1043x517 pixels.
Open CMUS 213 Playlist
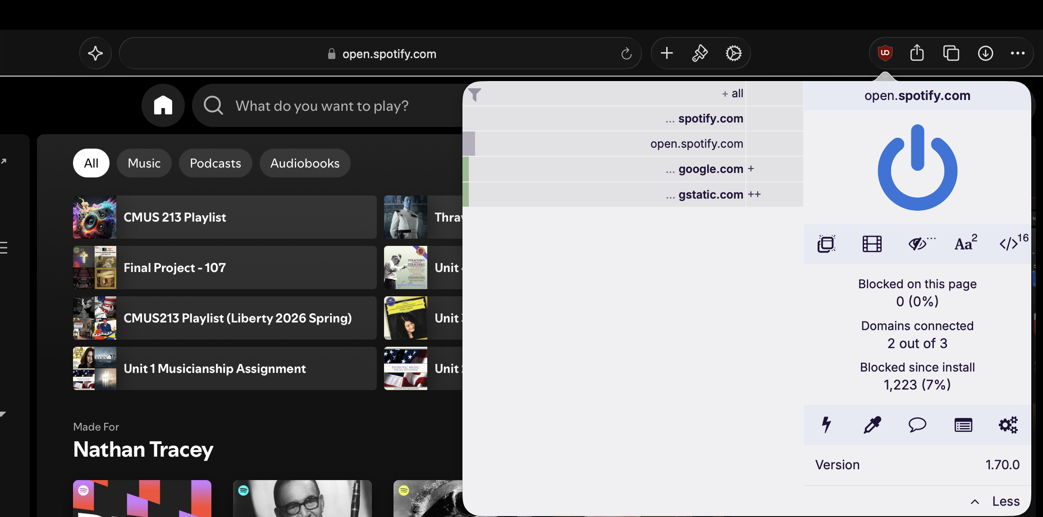(224, 217)
